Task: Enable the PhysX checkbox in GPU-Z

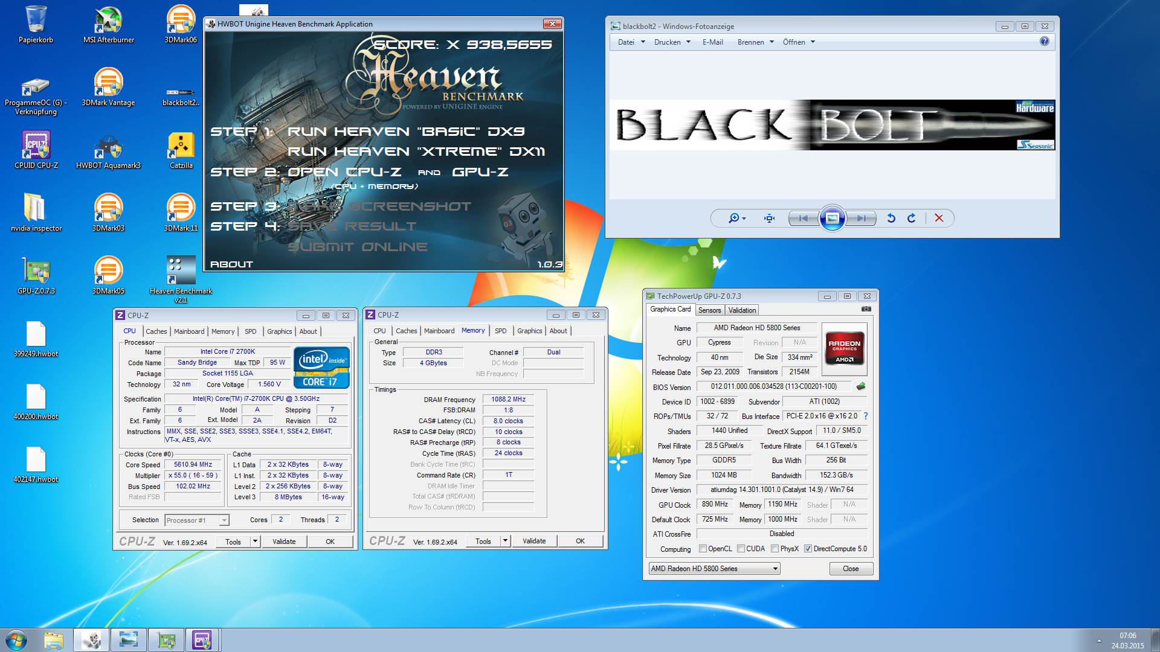Action: (x=775, y=549)
